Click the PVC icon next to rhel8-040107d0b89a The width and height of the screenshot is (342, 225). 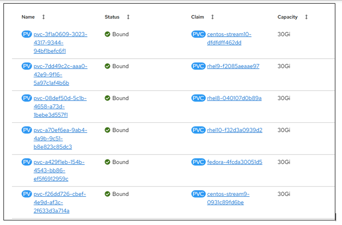point(198,98)
